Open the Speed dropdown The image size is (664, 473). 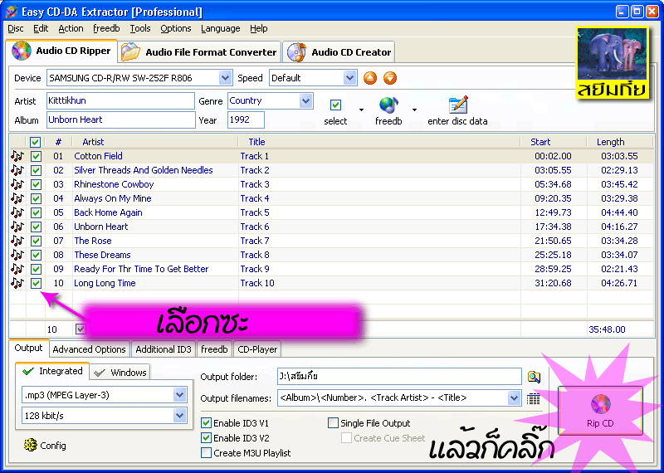[349, 78]
